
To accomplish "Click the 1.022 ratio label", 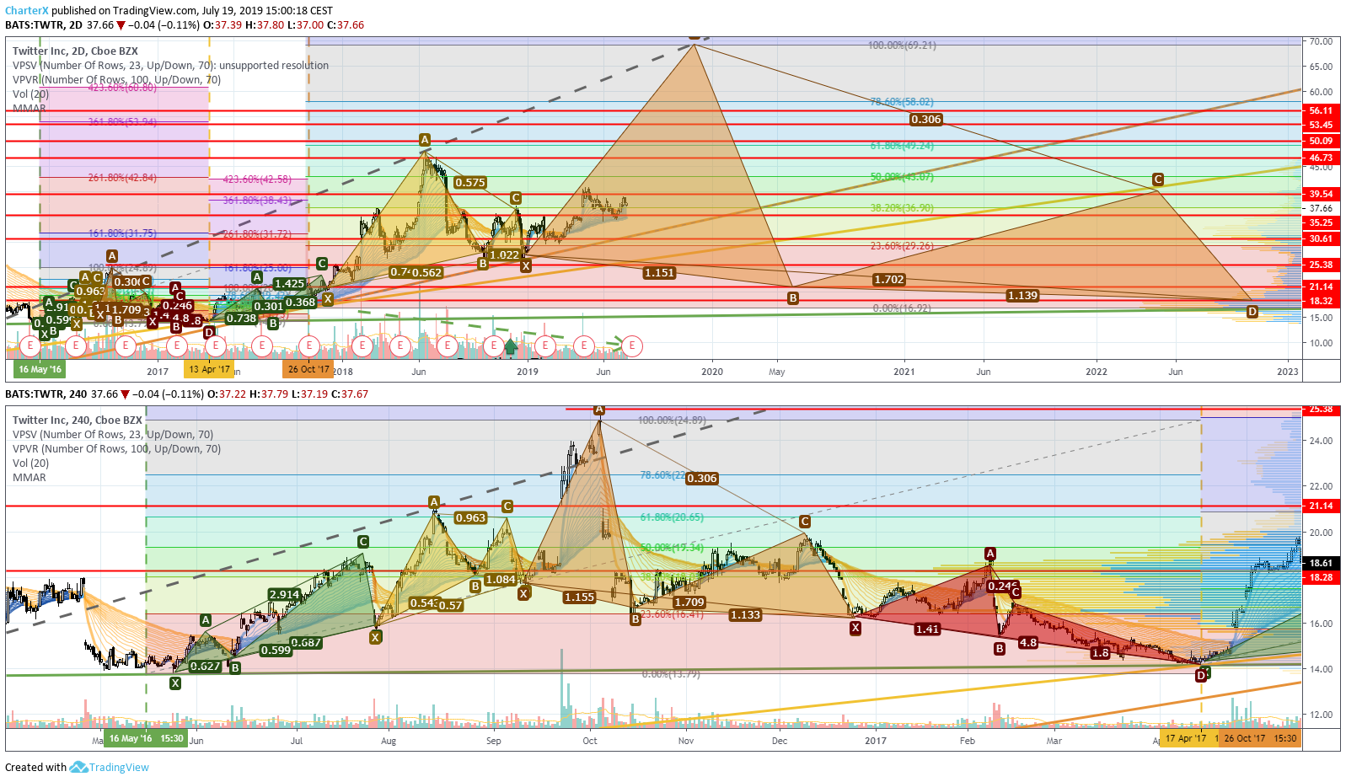I will [504, 254].
